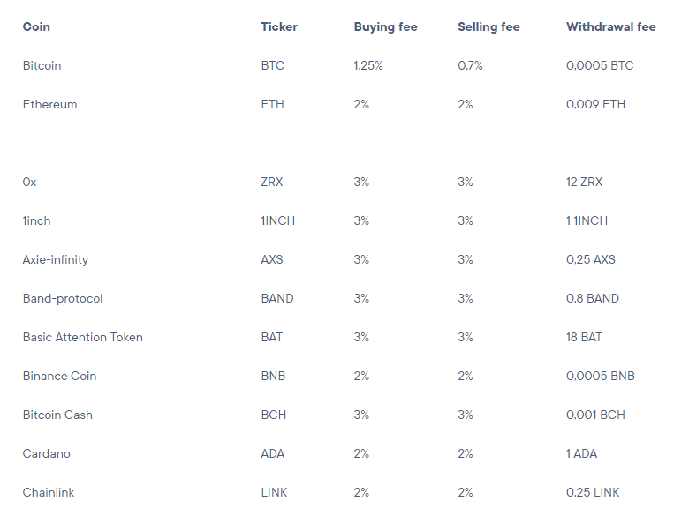Click the Basic Attention Token name
This screenshot has height=508, width=689.
[x=82, y=337]
